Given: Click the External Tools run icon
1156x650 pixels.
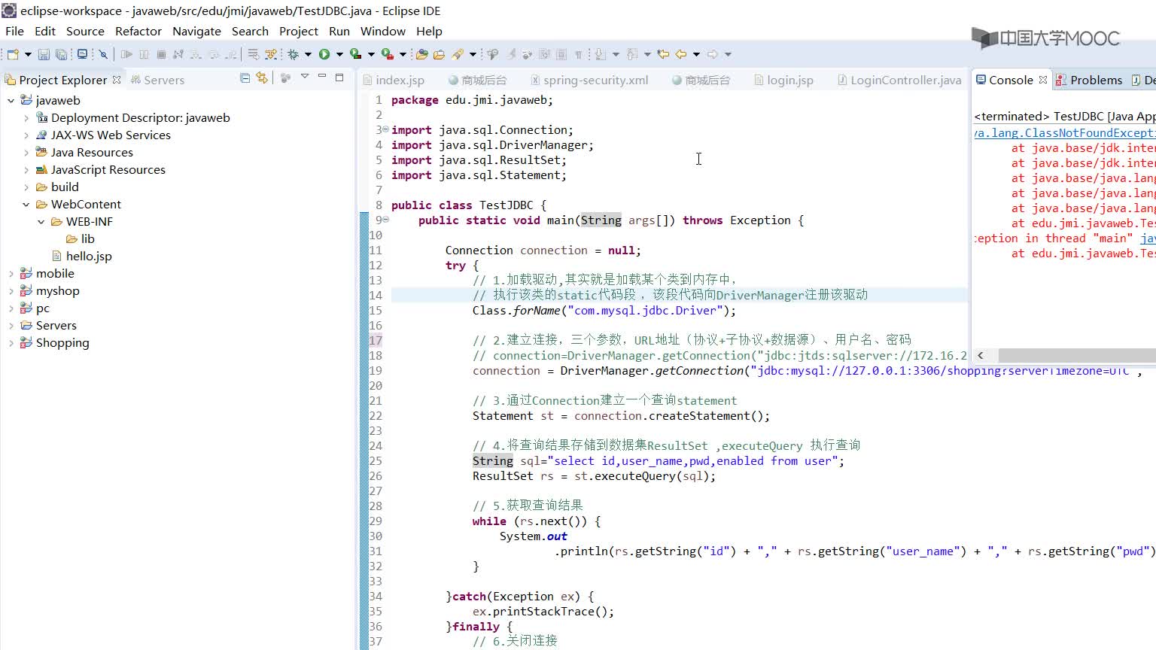Looking at the screenshot, I should pos(387,54).
